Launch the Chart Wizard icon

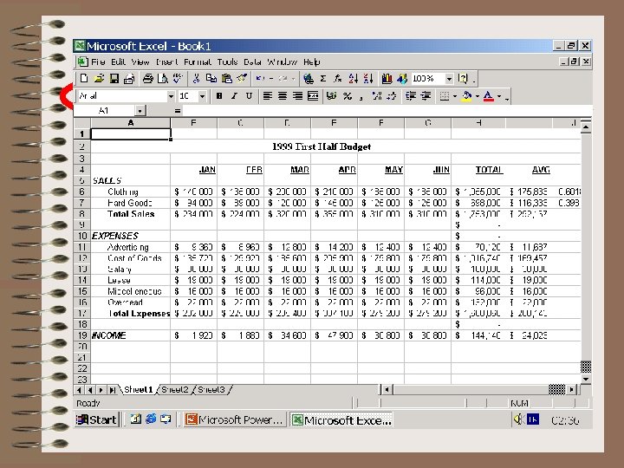click(387, 78)
